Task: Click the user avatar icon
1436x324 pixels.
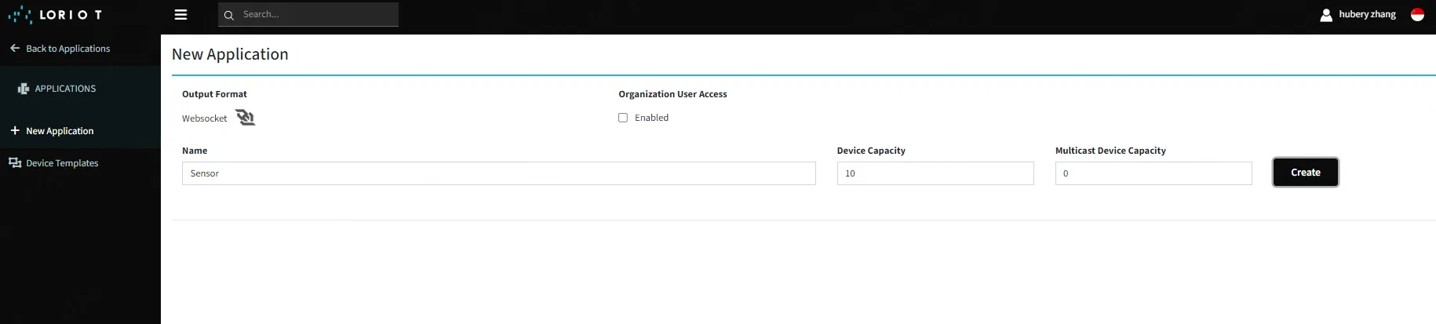Action: (x=1326, y=15)
